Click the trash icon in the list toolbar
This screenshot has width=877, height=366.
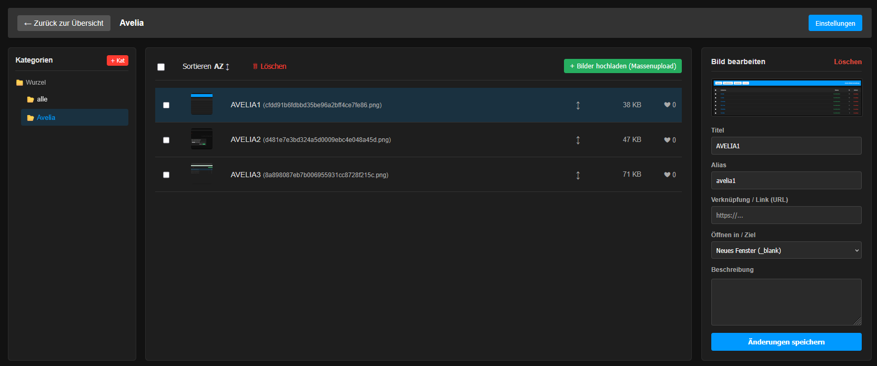click(x=255, y=66)
